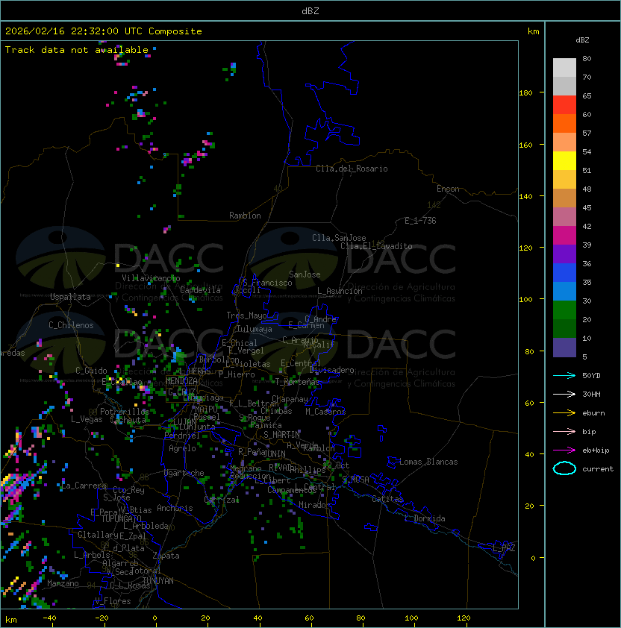Click the cyan 'current' ellipse symbol
This screenshot has width=621, height=628.
(564, 468)
